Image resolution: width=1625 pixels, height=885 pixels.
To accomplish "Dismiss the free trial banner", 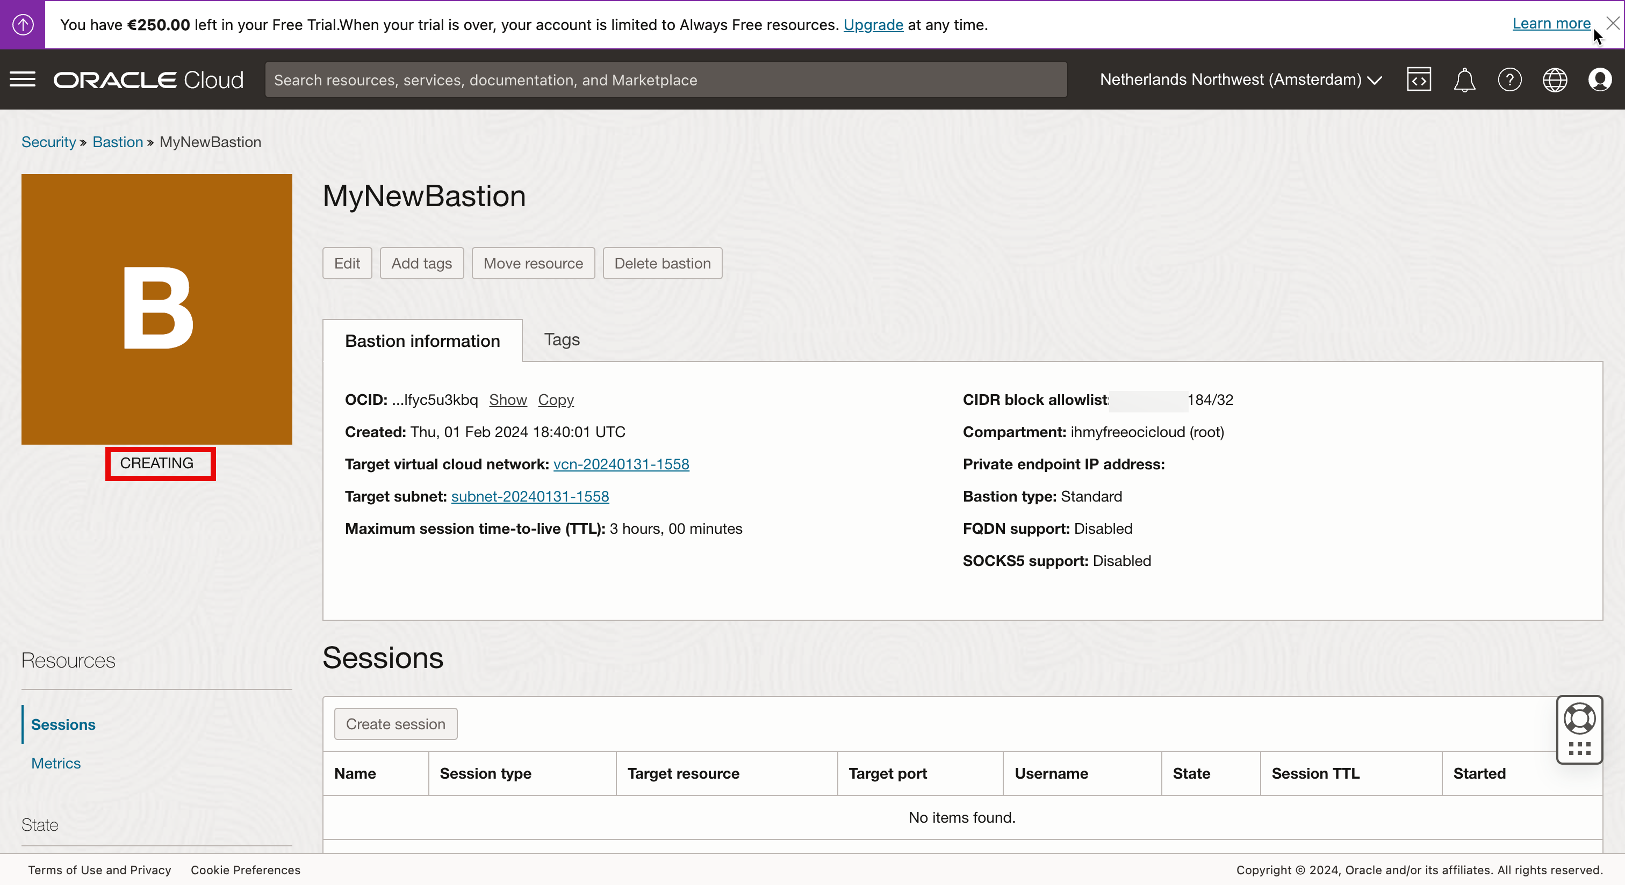I will click(1613, 23).
